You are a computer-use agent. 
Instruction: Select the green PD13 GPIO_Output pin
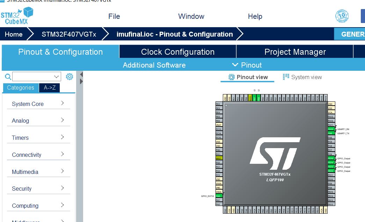(331, 167)
